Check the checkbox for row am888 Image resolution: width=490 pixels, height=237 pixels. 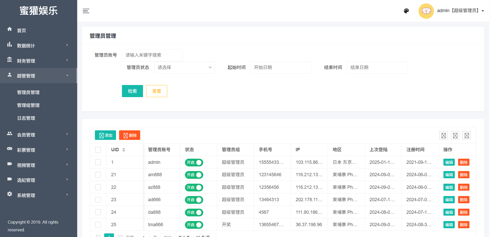98,175
